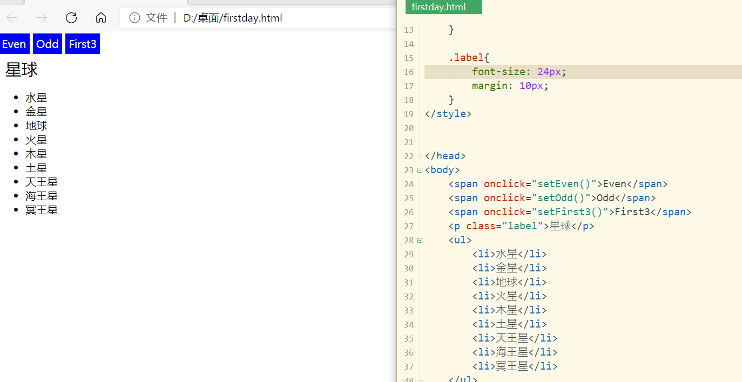This screenshot has height=382, width=742.
Task: Click the 星球 heading in browser
Action: 22,70
